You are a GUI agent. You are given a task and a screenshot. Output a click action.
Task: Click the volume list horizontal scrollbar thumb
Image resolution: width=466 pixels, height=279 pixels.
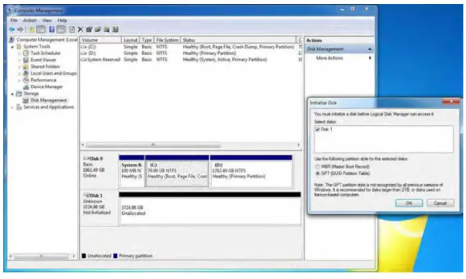point(153,145)
